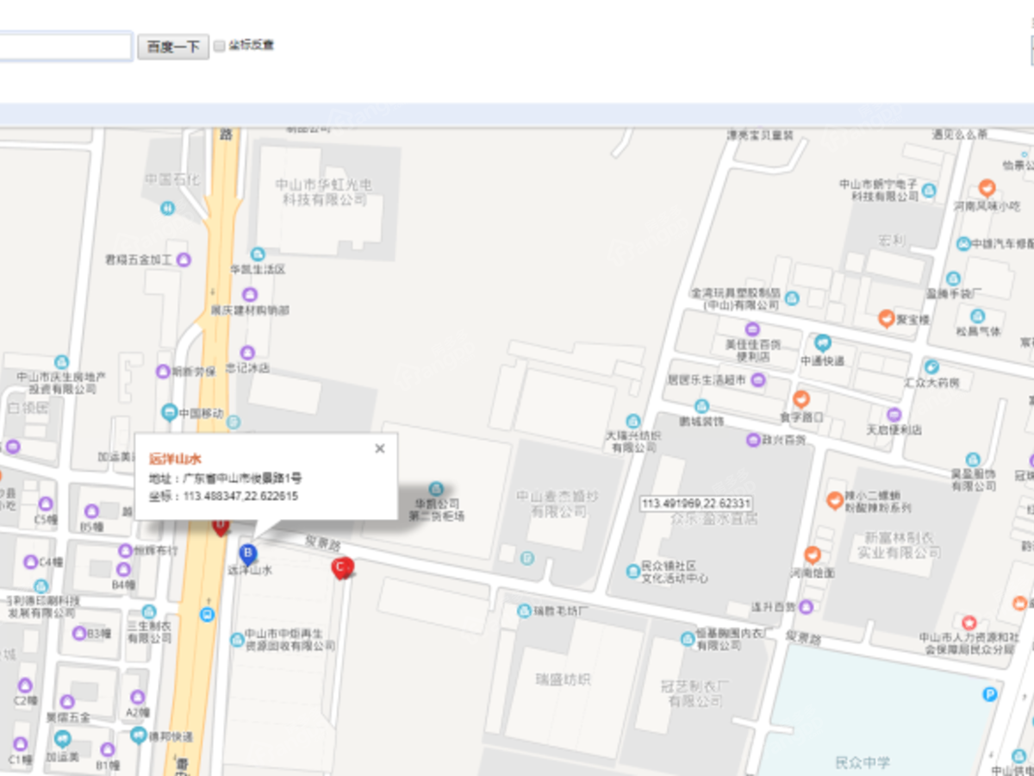The width and height of the screenshot is (1034, 776).
Task: Click the 河南烩面 restaurant icon
Action: [x=812, y=555]
